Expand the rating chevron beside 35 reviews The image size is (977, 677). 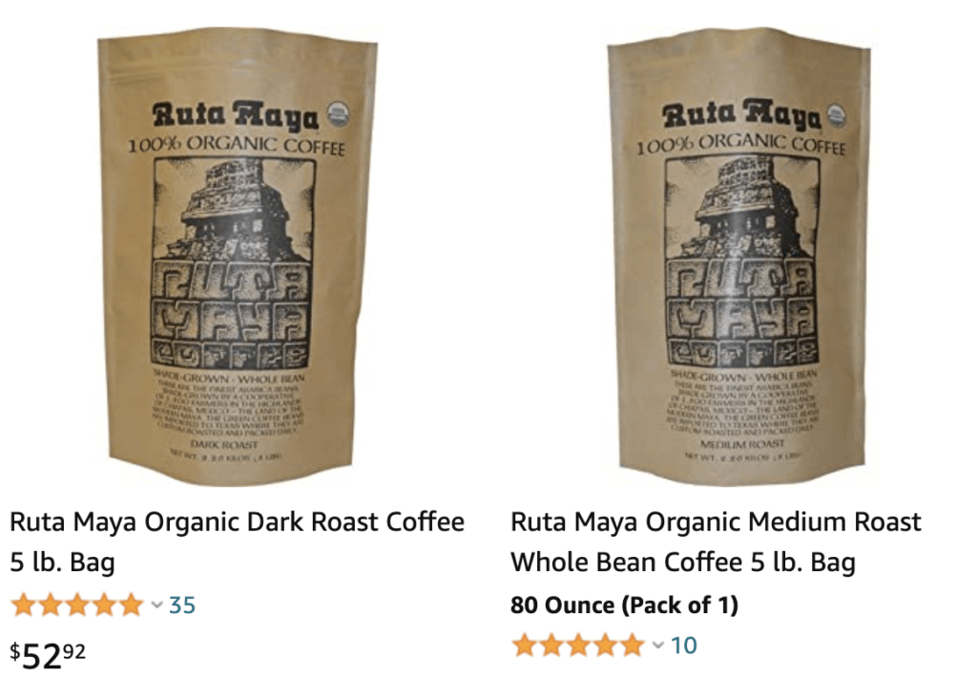click(x=157, y=605)
